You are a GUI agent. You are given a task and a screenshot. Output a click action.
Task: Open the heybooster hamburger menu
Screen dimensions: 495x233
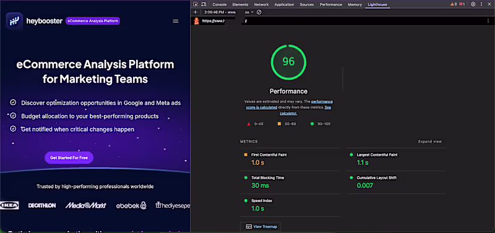coord(176,21)
